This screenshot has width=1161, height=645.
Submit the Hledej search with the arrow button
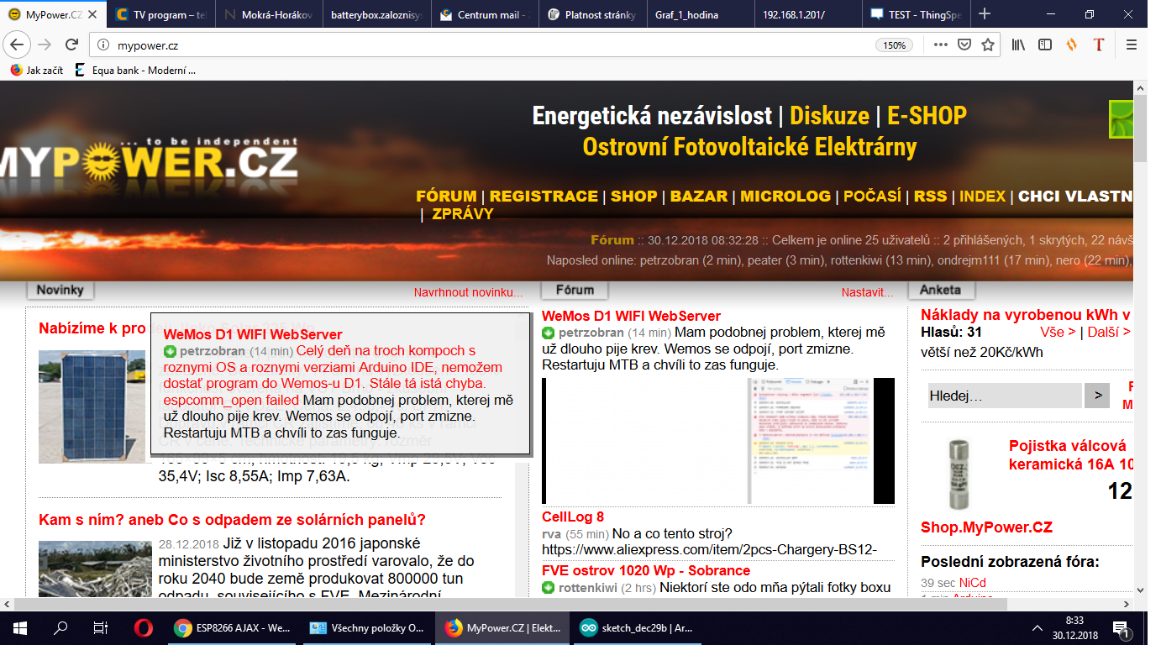tap(1096, 396)
